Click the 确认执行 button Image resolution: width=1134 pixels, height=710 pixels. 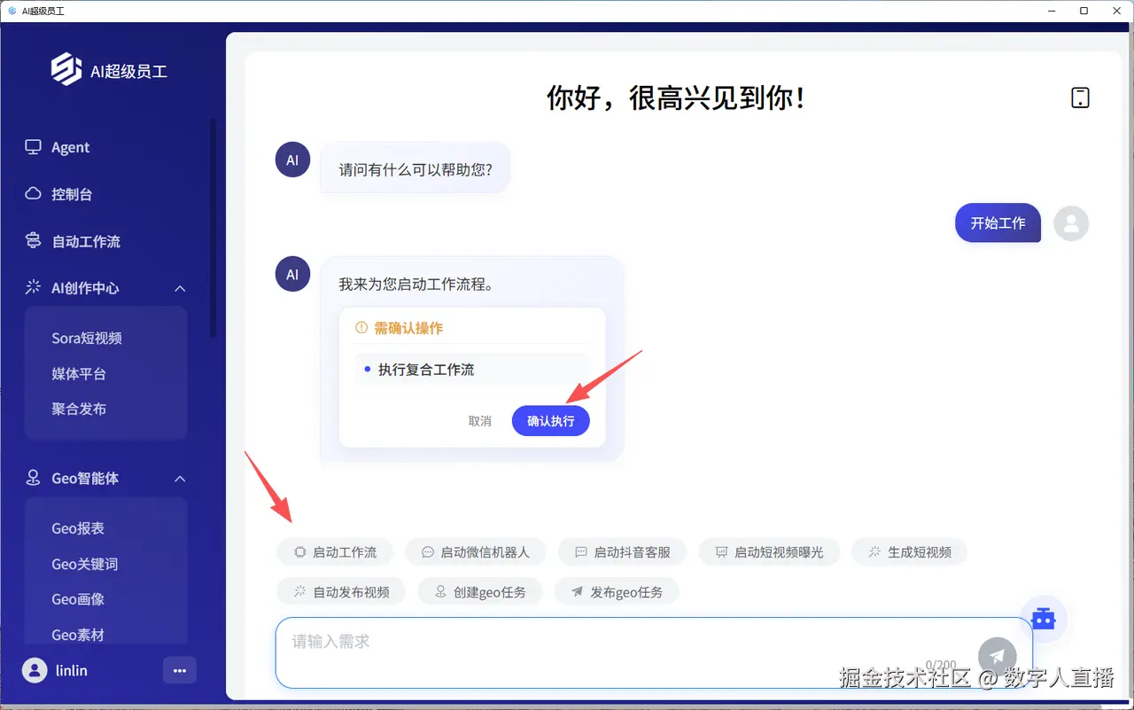coord(550,421)
